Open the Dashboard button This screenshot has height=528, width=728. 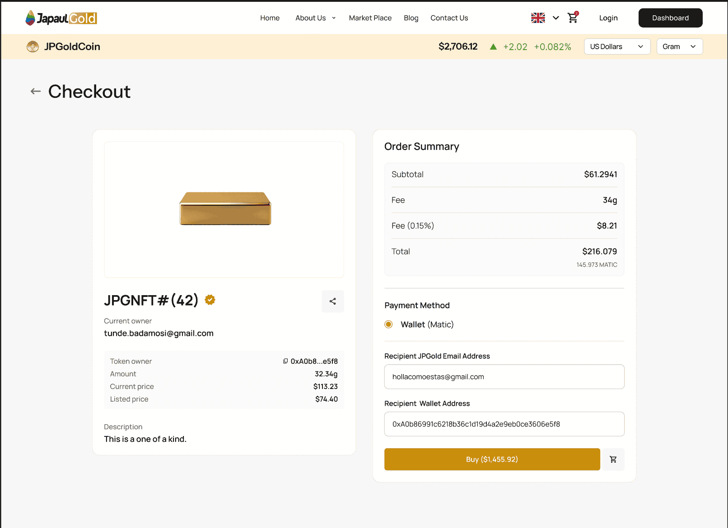(671, 18)
